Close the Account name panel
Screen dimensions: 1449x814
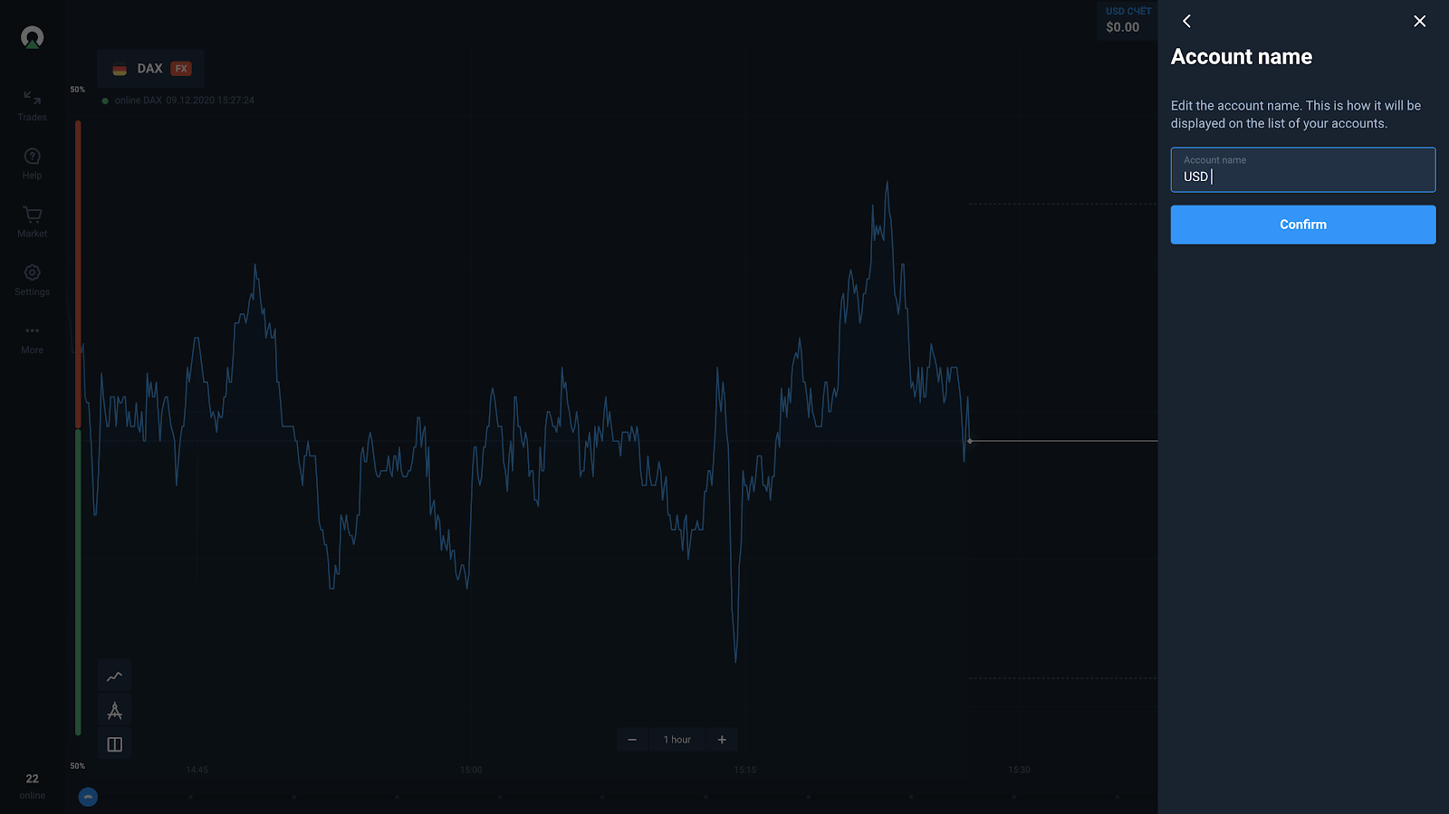pyautogui.click(x=1419, y=21)
